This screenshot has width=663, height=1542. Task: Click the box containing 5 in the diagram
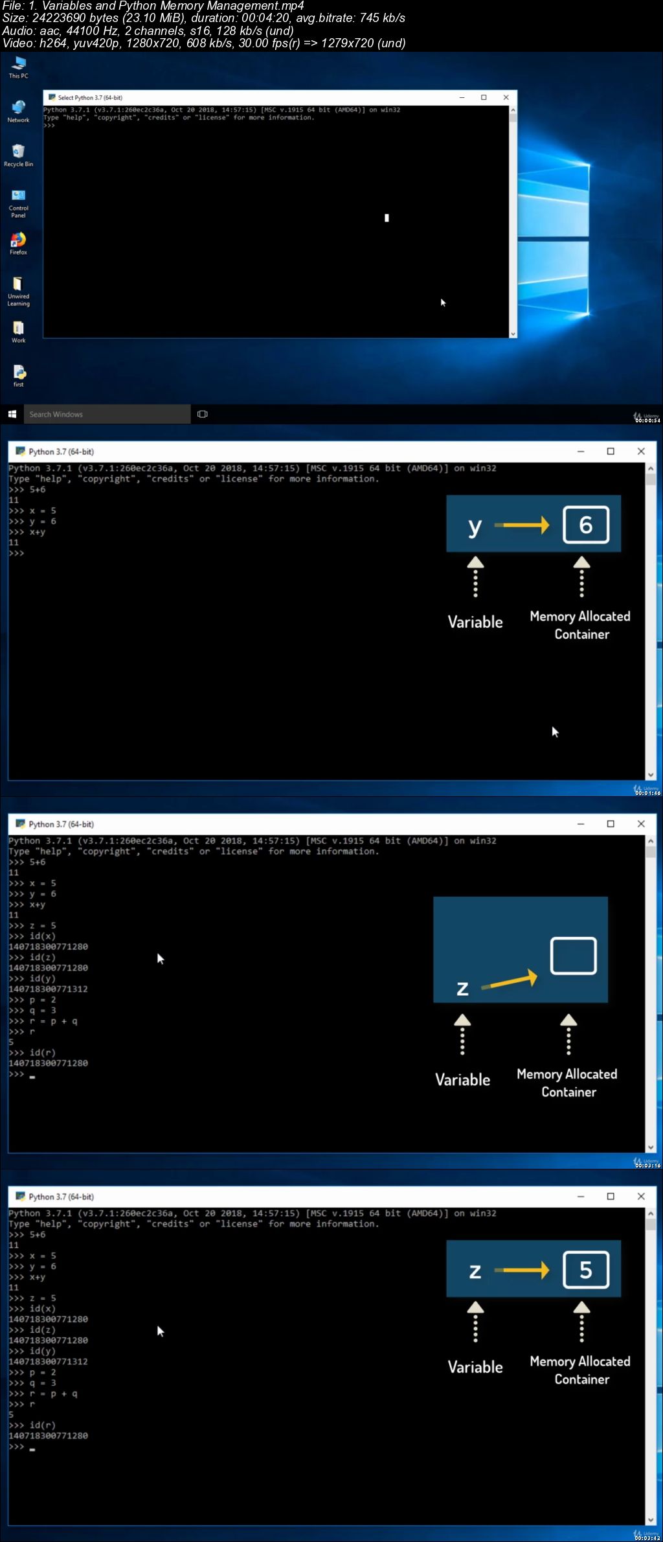coord(585,1269)
